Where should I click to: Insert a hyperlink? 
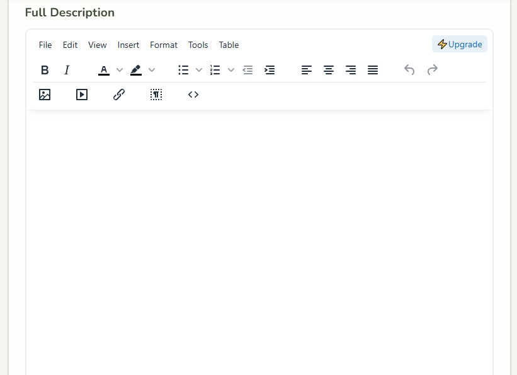(119, 95)
